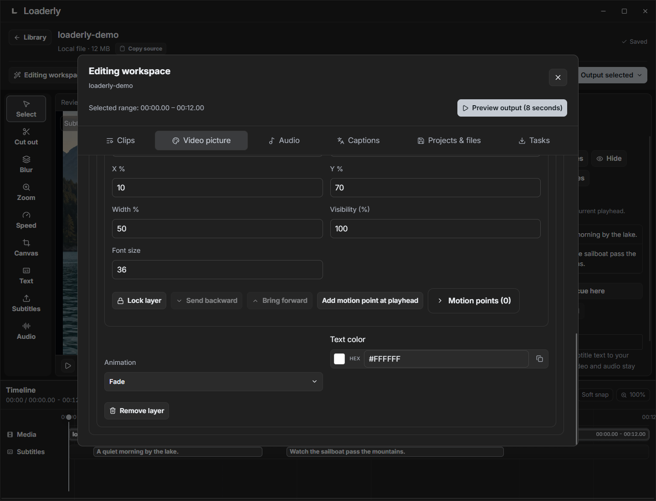Select the 'A quiet morning by the lake.' subtitle clip

(x=178, y=452)
